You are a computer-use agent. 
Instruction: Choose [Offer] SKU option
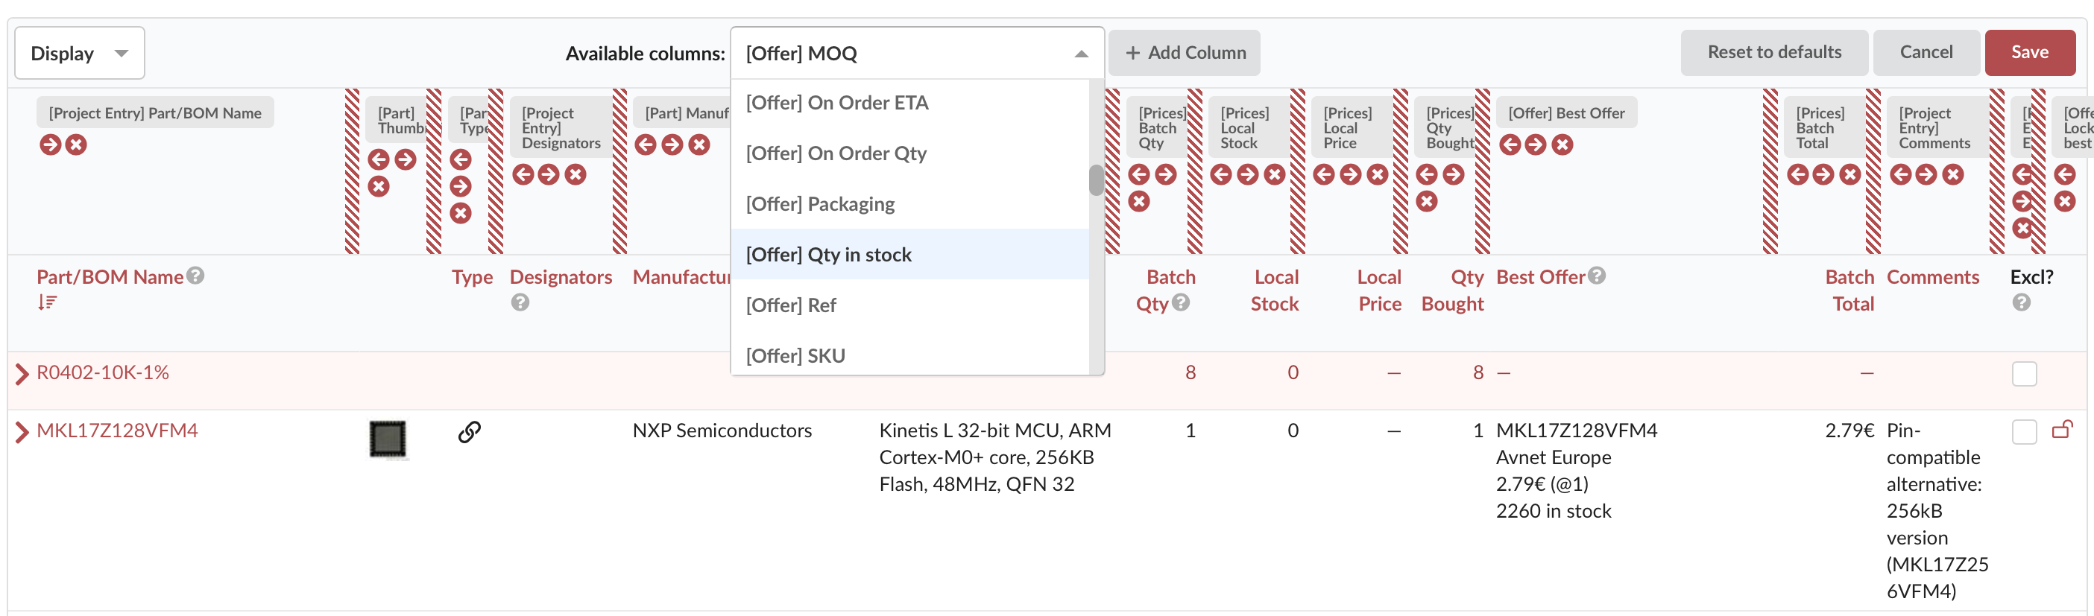pos(909,355)
